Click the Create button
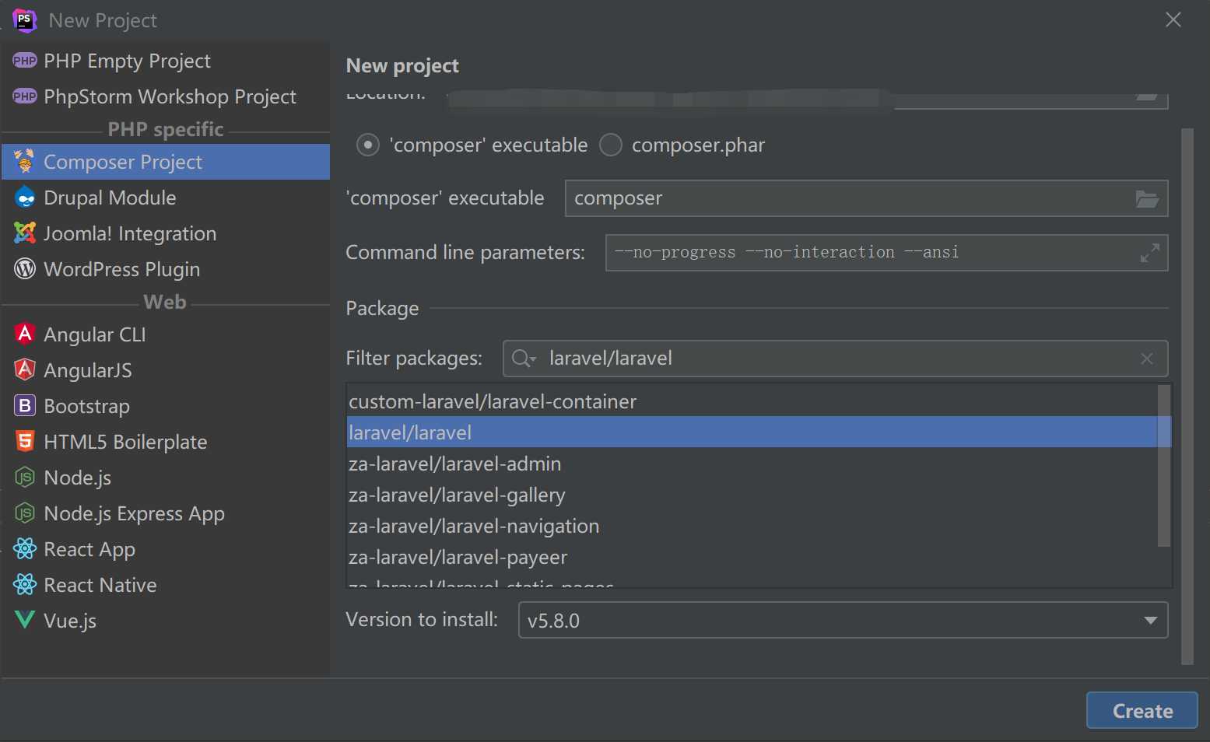Viewport: 1210px width, 742px height. click(1142, 710)
